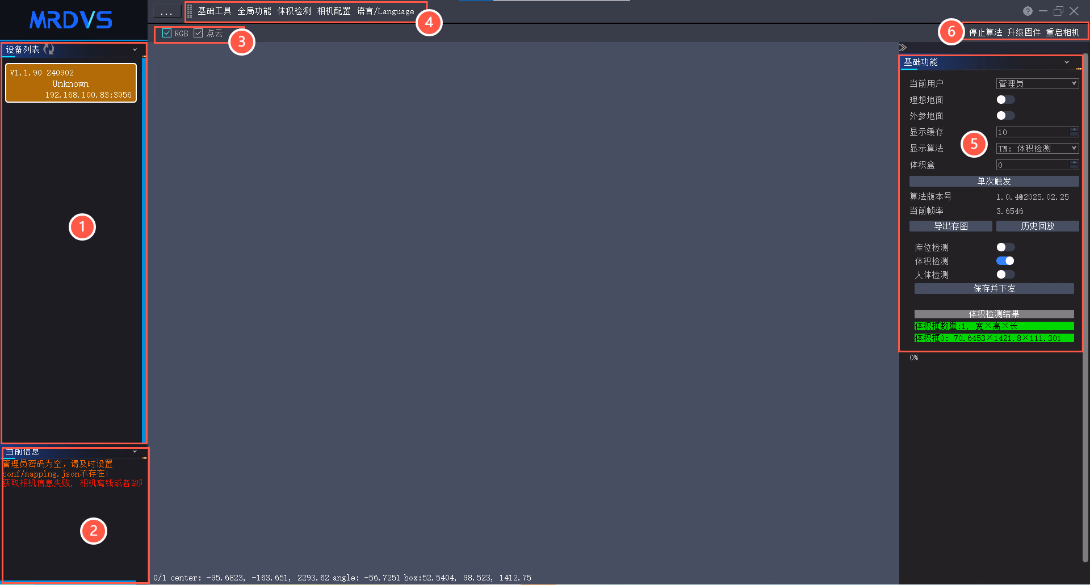1090x585 pixels.
Task: Click the right panel vertical scrollbar
Action: click(x=1085, y=306)
